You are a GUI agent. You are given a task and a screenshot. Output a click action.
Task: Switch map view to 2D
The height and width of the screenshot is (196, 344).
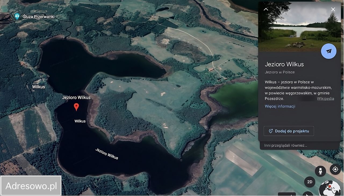coord(310,182)
